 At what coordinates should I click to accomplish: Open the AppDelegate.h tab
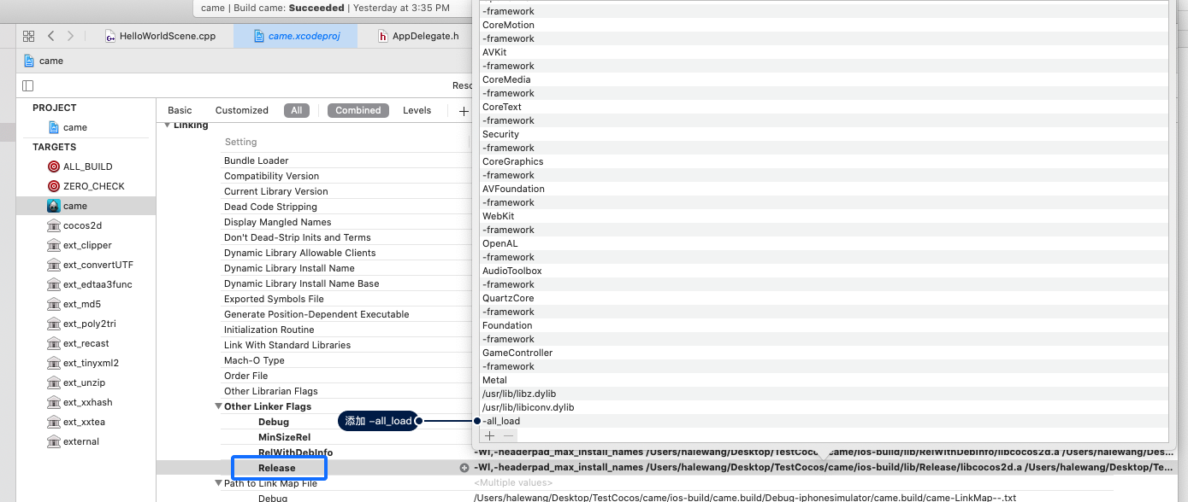click(417, 36)
